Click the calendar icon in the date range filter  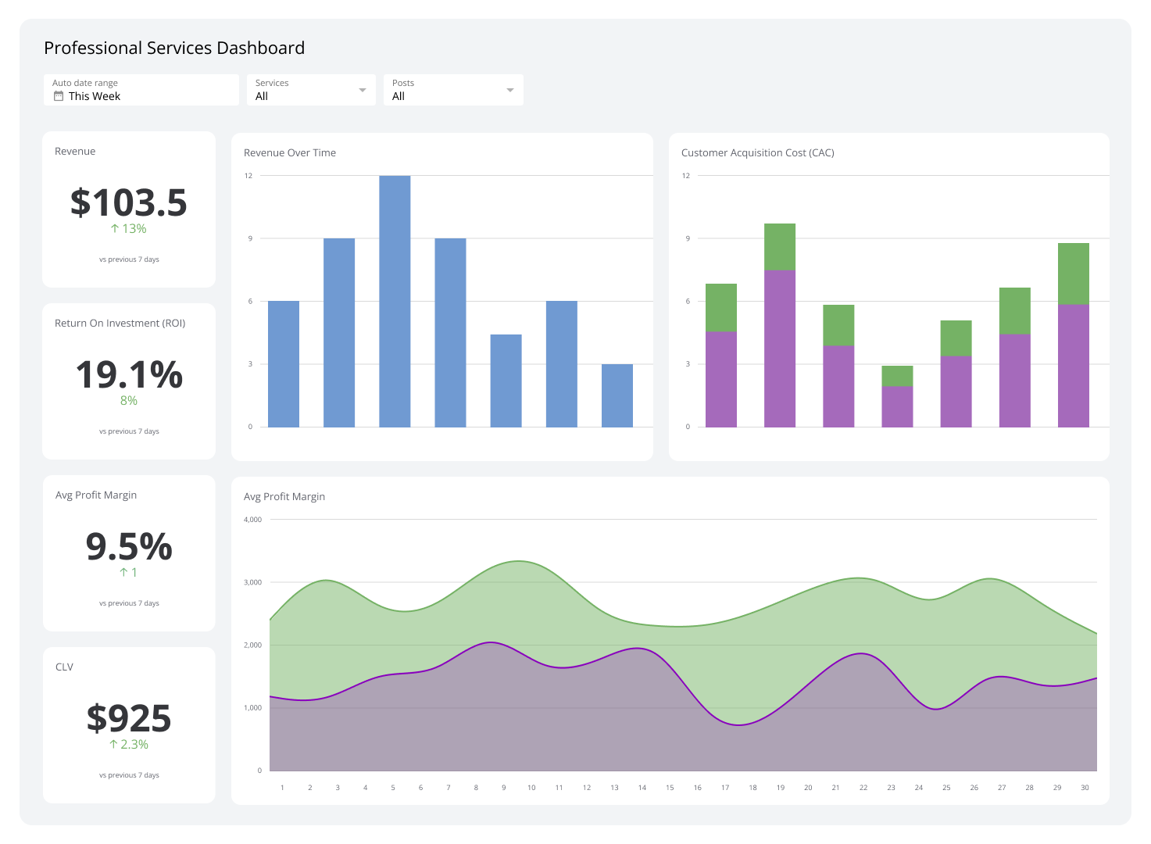[x=58, y=95]
